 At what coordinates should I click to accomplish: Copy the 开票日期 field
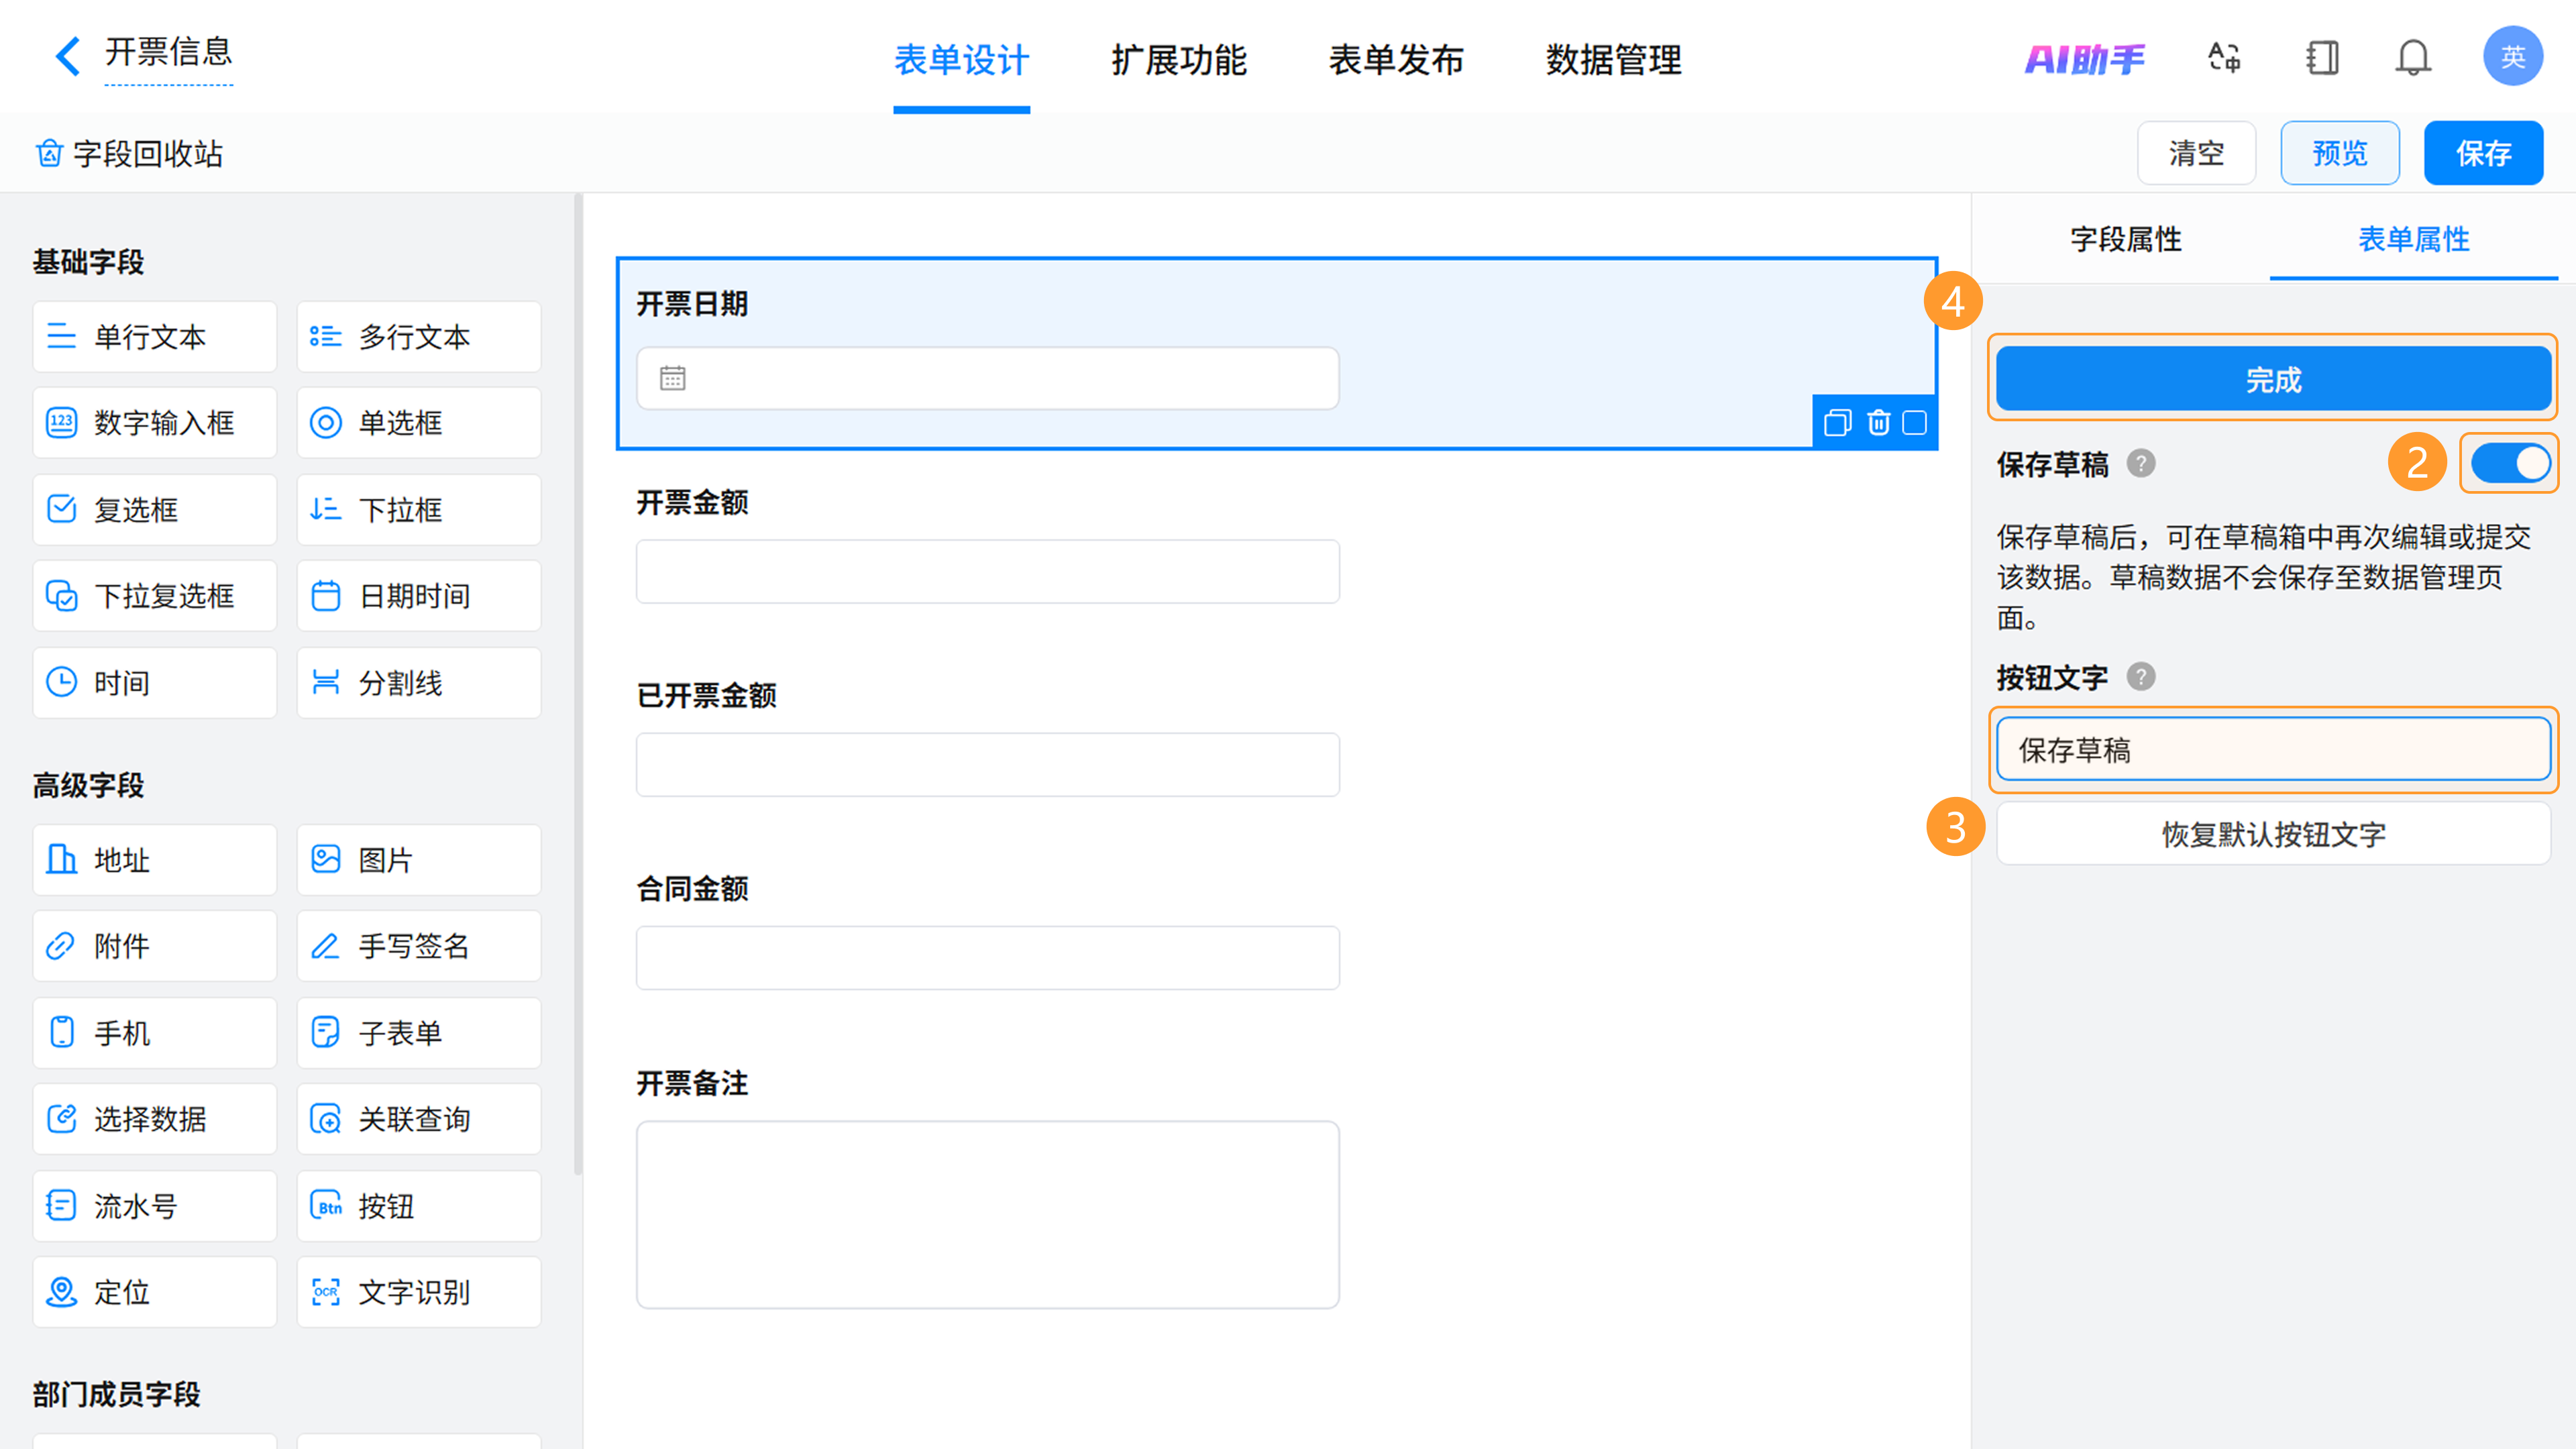(x=1837, y=423)
